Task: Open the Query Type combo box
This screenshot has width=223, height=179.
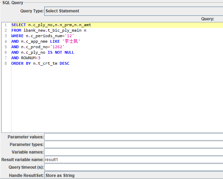Action: [x=134, y=11]
